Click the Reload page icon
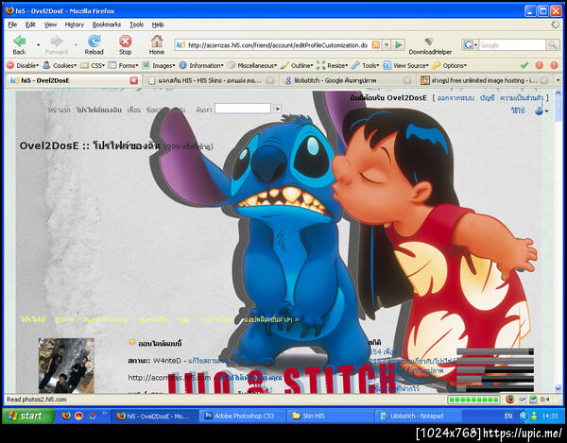This screenshot has width=567, height=443. tap(94, 42)
